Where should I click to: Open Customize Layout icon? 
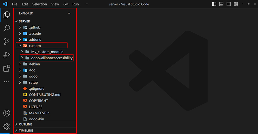(x=236, y=4)
